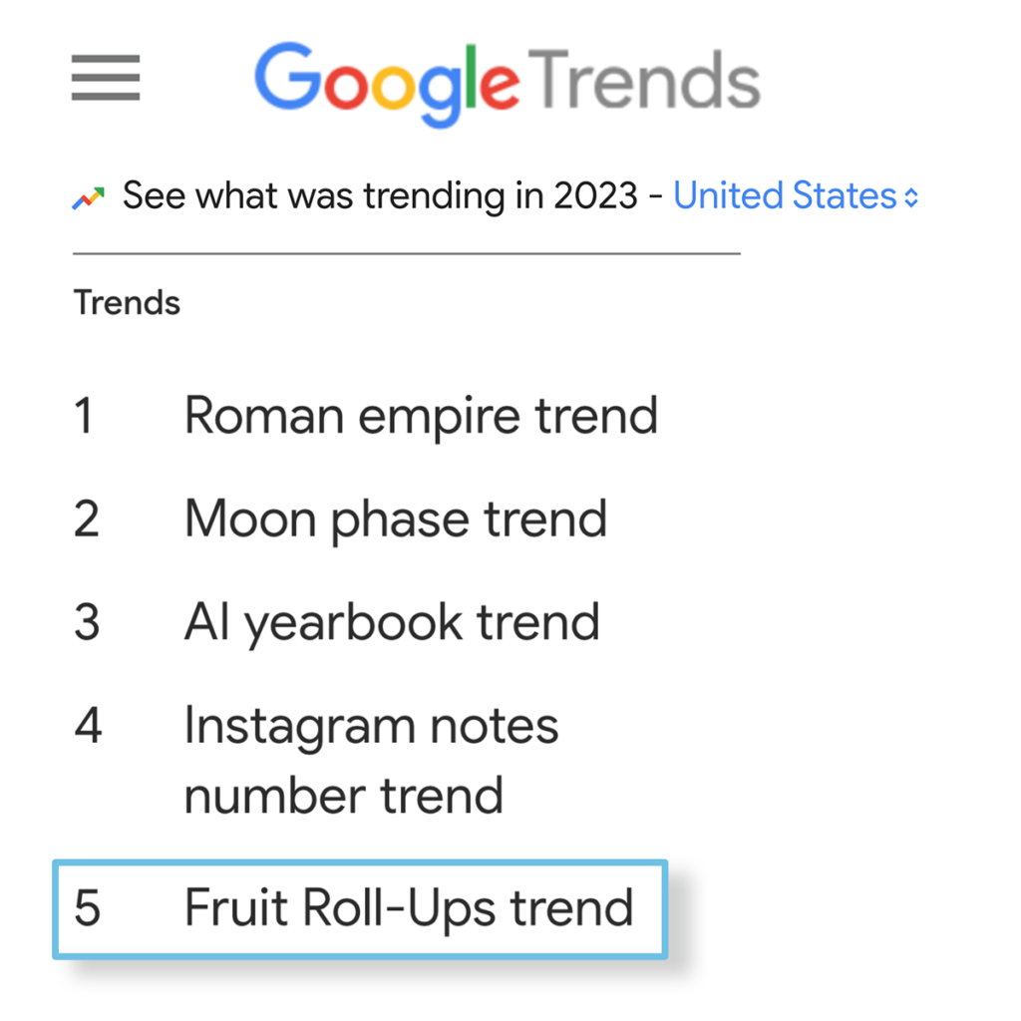Open the Moon phase trend entry
Screen dimensions: 1021x1021
(x=396, y=518)
